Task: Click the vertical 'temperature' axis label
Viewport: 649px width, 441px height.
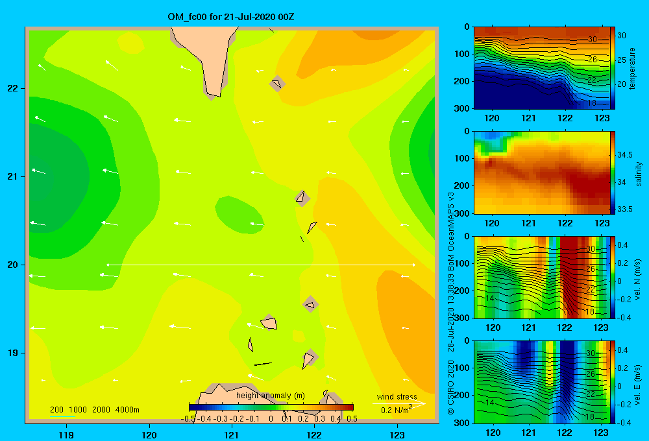Action: 631,68
